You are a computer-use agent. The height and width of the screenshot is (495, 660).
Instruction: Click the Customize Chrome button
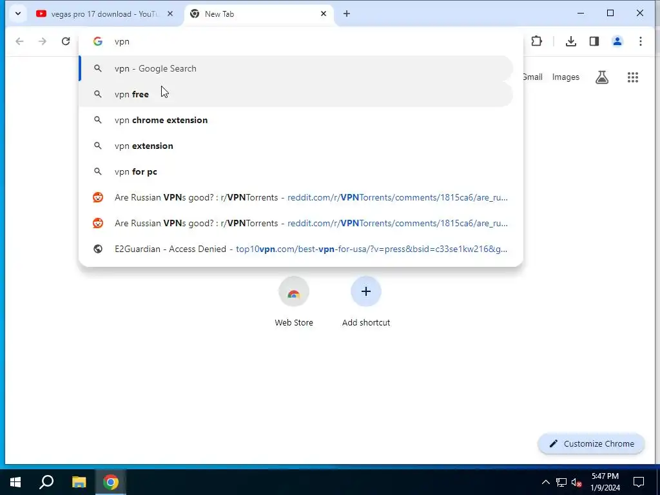point(592,443)
